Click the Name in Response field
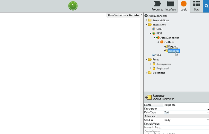This screenshot has height=134, width=209. tap(186, 128)
